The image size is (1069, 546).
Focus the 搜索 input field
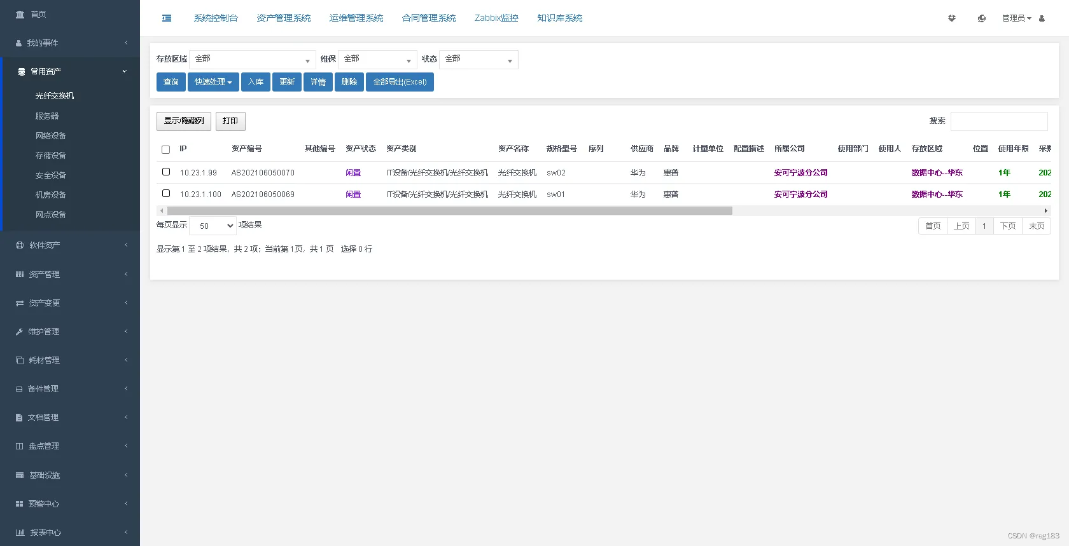click(x=999, y=121)
